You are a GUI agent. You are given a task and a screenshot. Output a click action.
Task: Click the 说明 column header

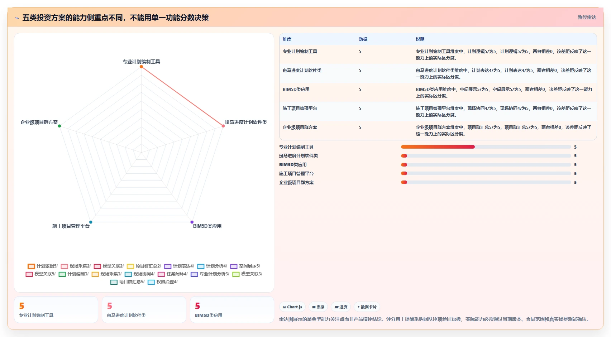point(420,39)
